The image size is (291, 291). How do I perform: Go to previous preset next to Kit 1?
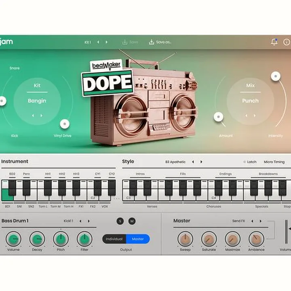(x=98, y=42)
